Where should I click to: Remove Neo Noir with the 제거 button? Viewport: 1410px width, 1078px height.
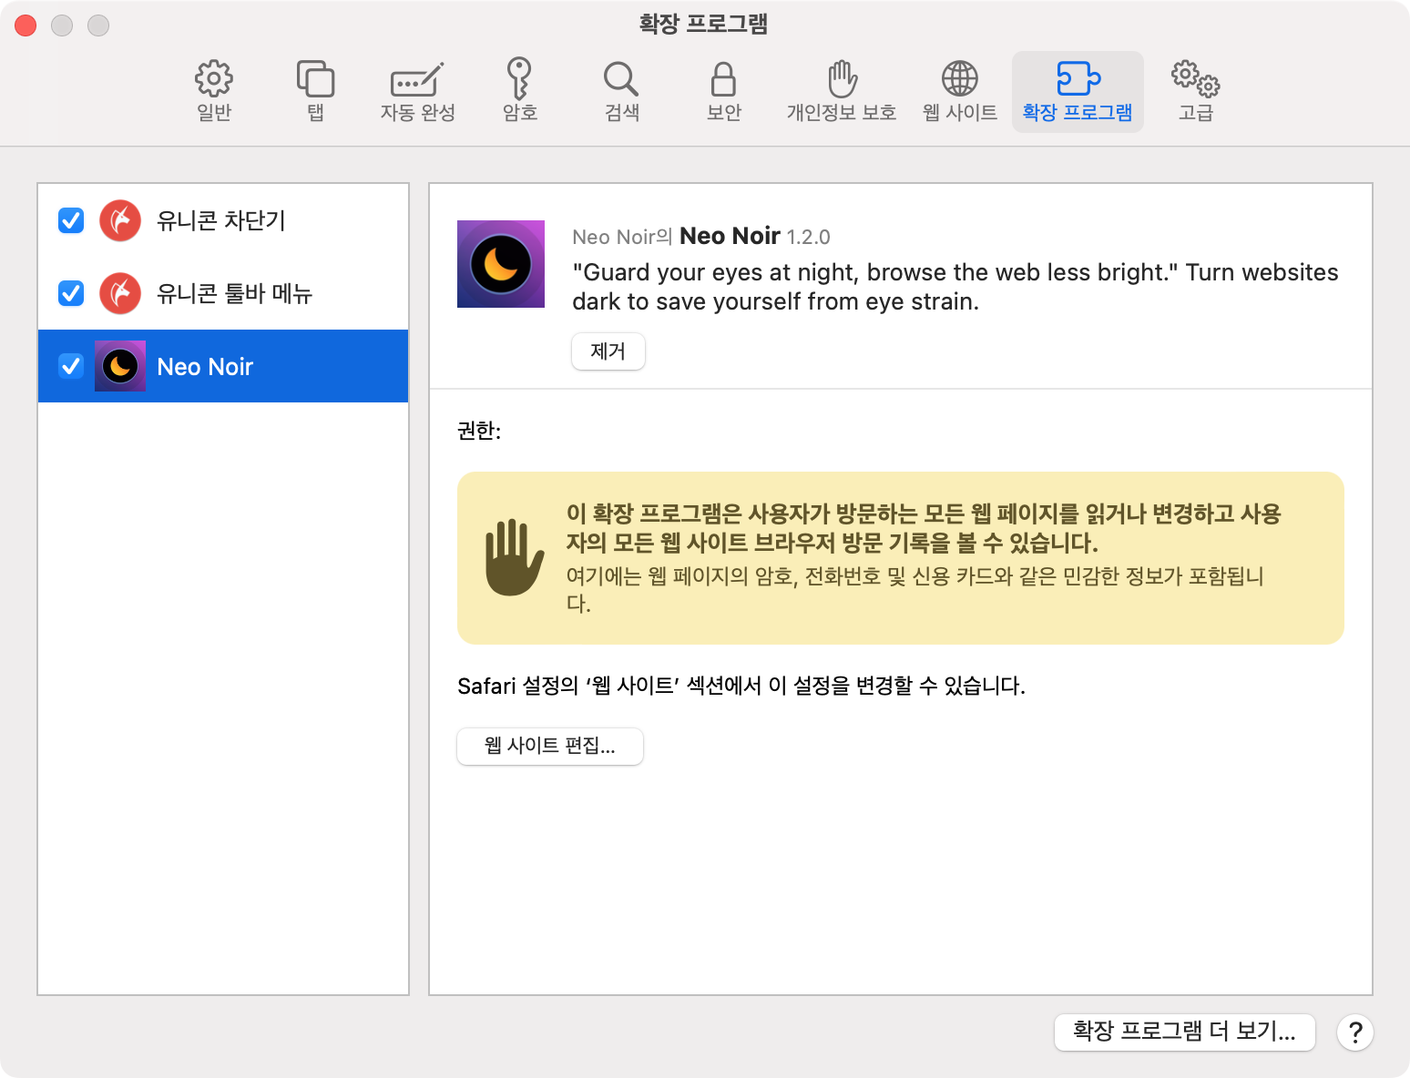click(608, 351)
